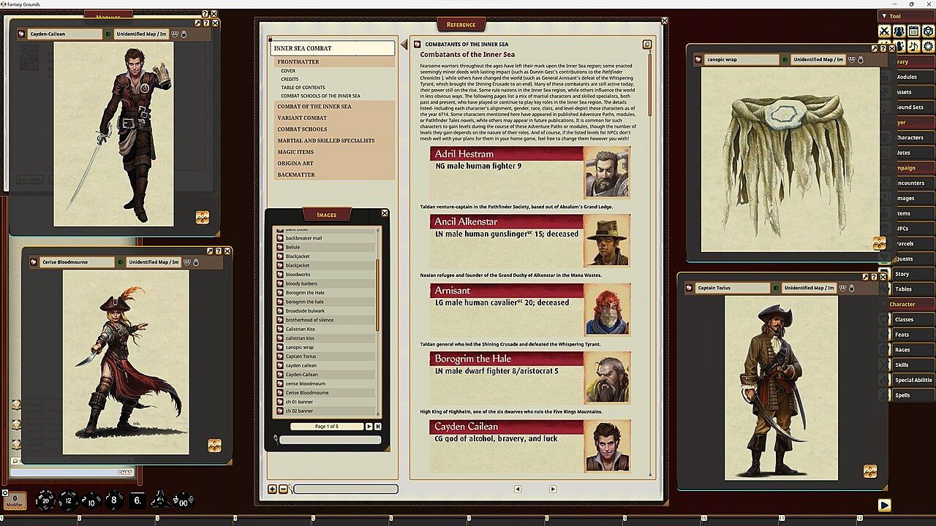Pick the d12 die
The width and height of the screenshot is (936, 526).
click(68, 500)
